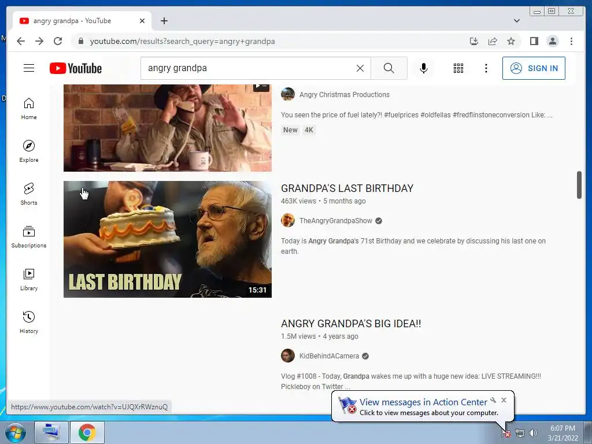Open Library in the sidebar
The width and height of the screenshot is (592, 444).
click(29, 279)
